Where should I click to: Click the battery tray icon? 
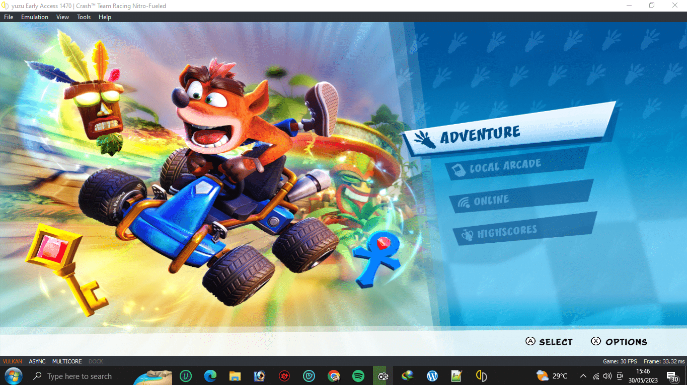pyautogui.click(x=620, y=376)
